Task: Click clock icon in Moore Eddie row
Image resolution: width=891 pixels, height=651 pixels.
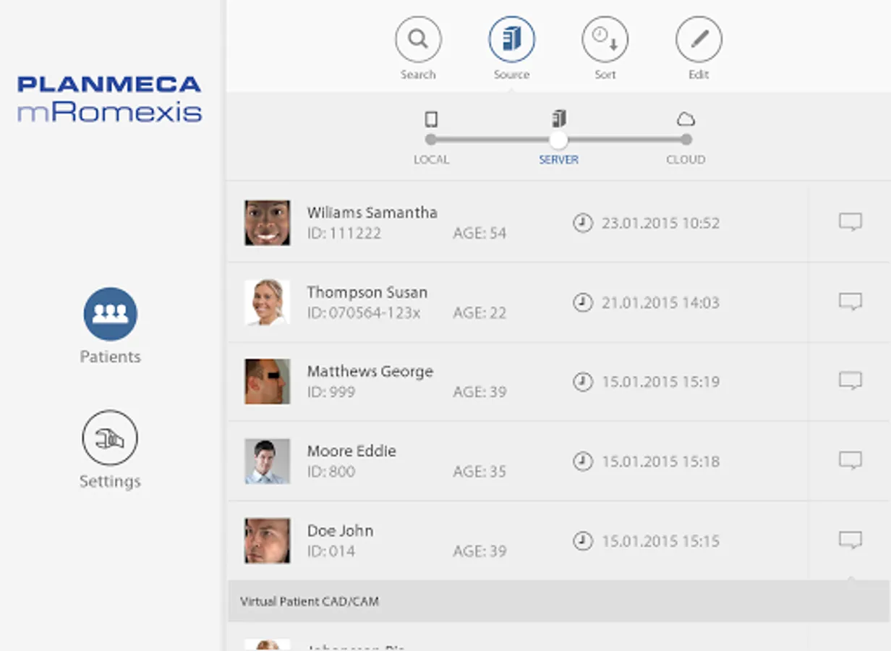Action: tap(582, 461)
